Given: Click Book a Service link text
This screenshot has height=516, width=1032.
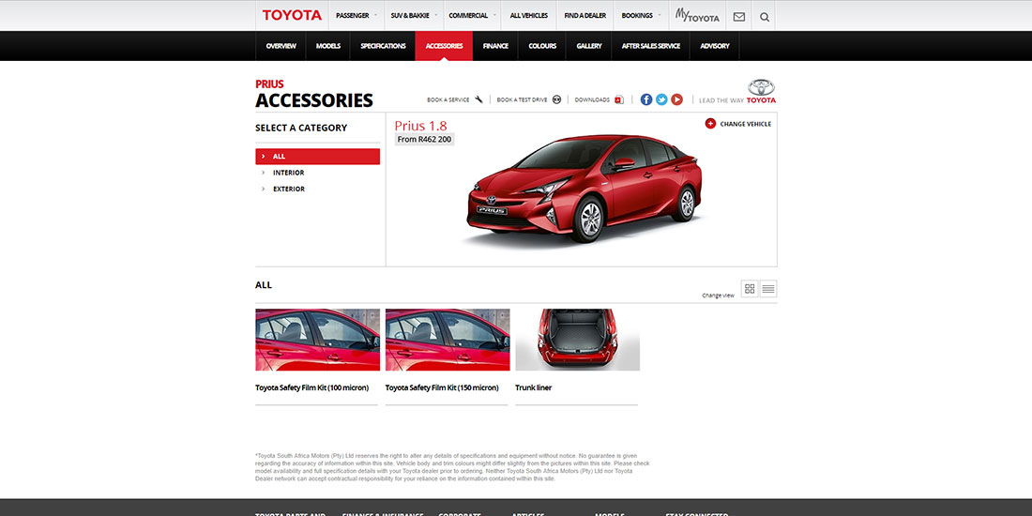Looking at the screenshot, I should (x=448, y=100).
